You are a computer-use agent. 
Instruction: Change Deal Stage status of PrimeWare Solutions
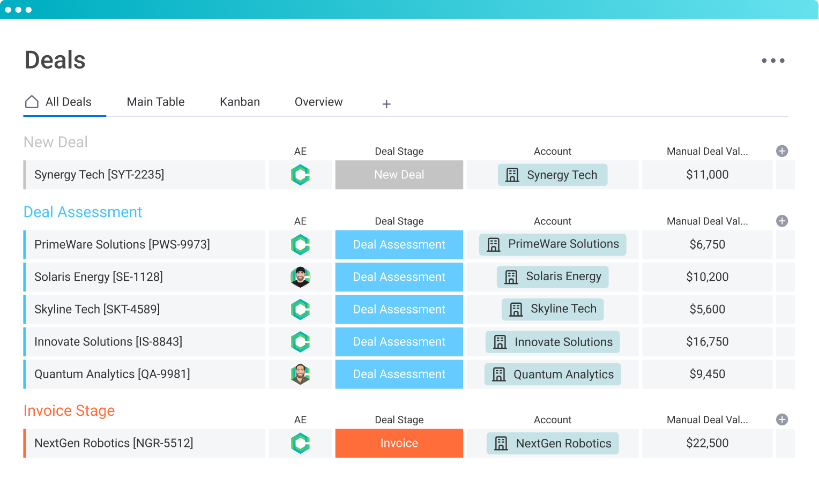(x=399, y=245)
